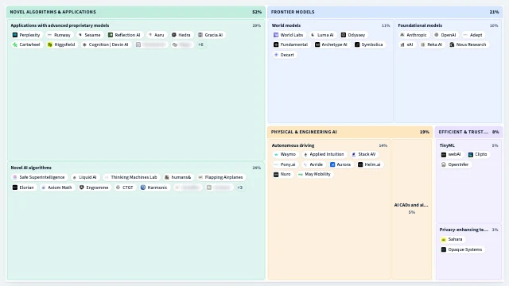Click the Safe Superintelligence logo icon

(15, 177)
